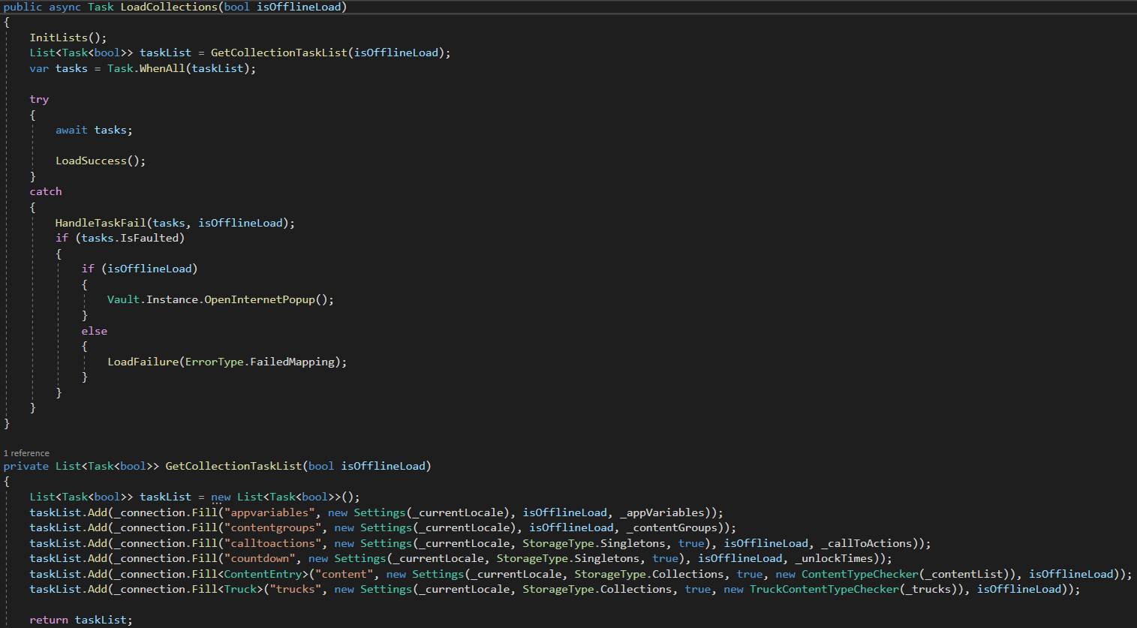Select the InitLists() call
The width and height of the screenshot is (1137, 628).
coord(68,38)
